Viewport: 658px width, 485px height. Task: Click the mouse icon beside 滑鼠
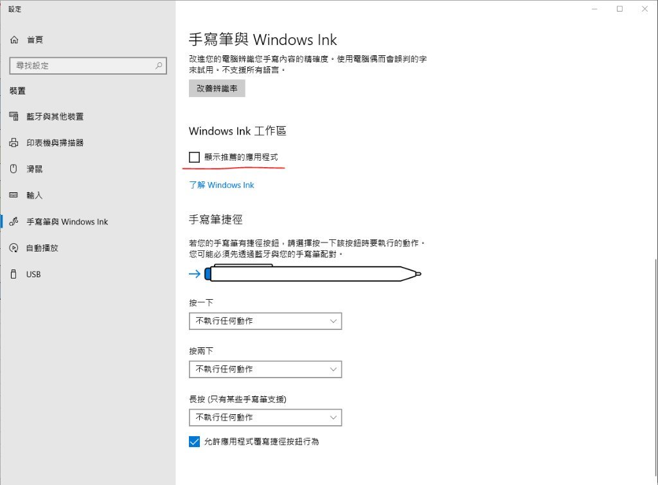coord(14,169)
